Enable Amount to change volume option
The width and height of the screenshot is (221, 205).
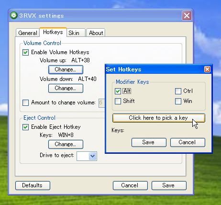(x=25, y=102)
